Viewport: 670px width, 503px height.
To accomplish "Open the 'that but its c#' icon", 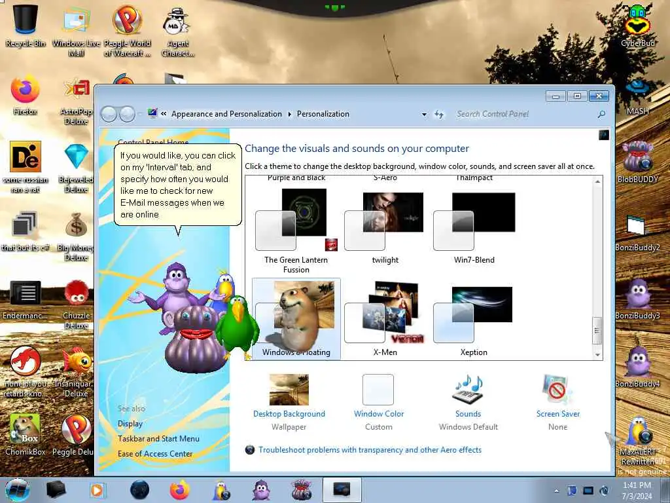I will (x=25, y=231).
